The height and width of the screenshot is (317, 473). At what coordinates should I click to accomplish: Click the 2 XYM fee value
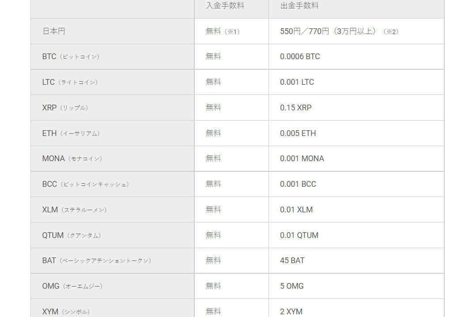291,312
